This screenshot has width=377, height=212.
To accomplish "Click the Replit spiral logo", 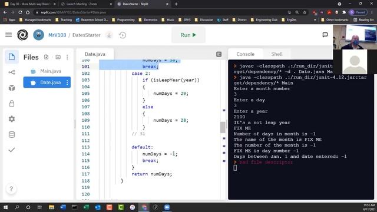I will [x=22, y=35].
